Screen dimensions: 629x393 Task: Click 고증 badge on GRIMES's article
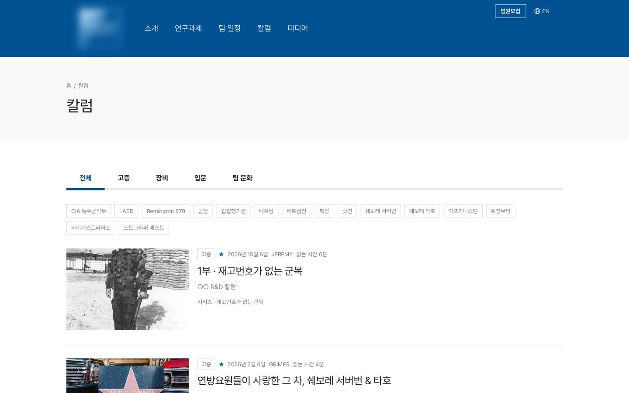pos(206,364)
